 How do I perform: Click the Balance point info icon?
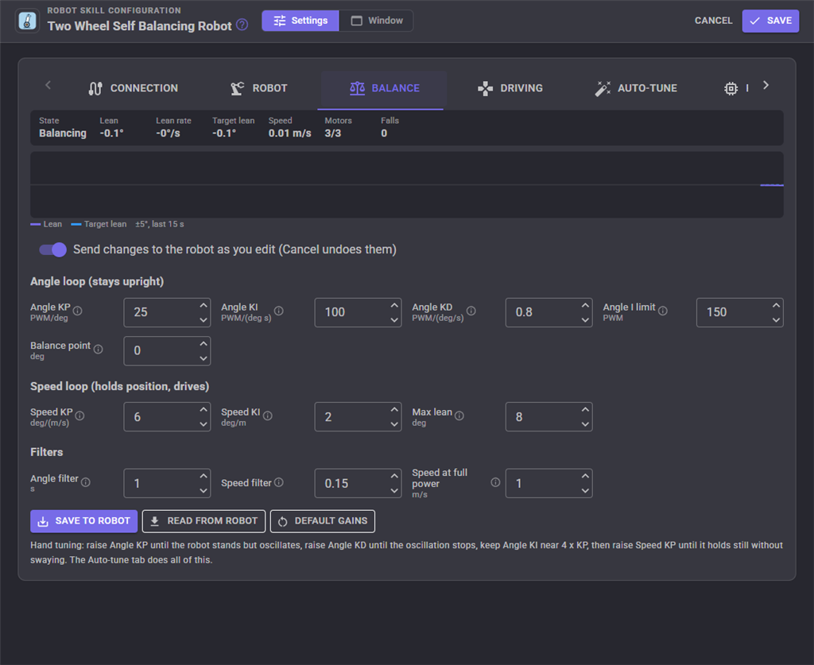tap(98, 349)
